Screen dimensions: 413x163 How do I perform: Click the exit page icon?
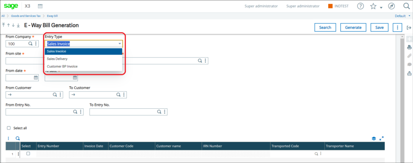tap(409, 28)
